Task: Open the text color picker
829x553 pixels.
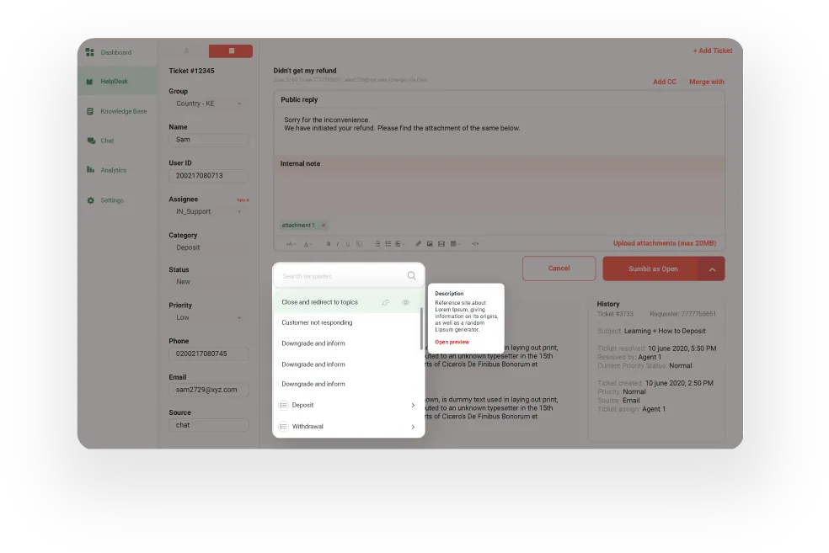Action: [308, 243]
